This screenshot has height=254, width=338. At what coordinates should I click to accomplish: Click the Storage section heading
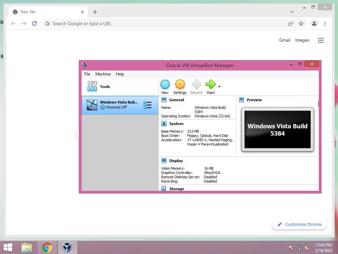(177, 189)
